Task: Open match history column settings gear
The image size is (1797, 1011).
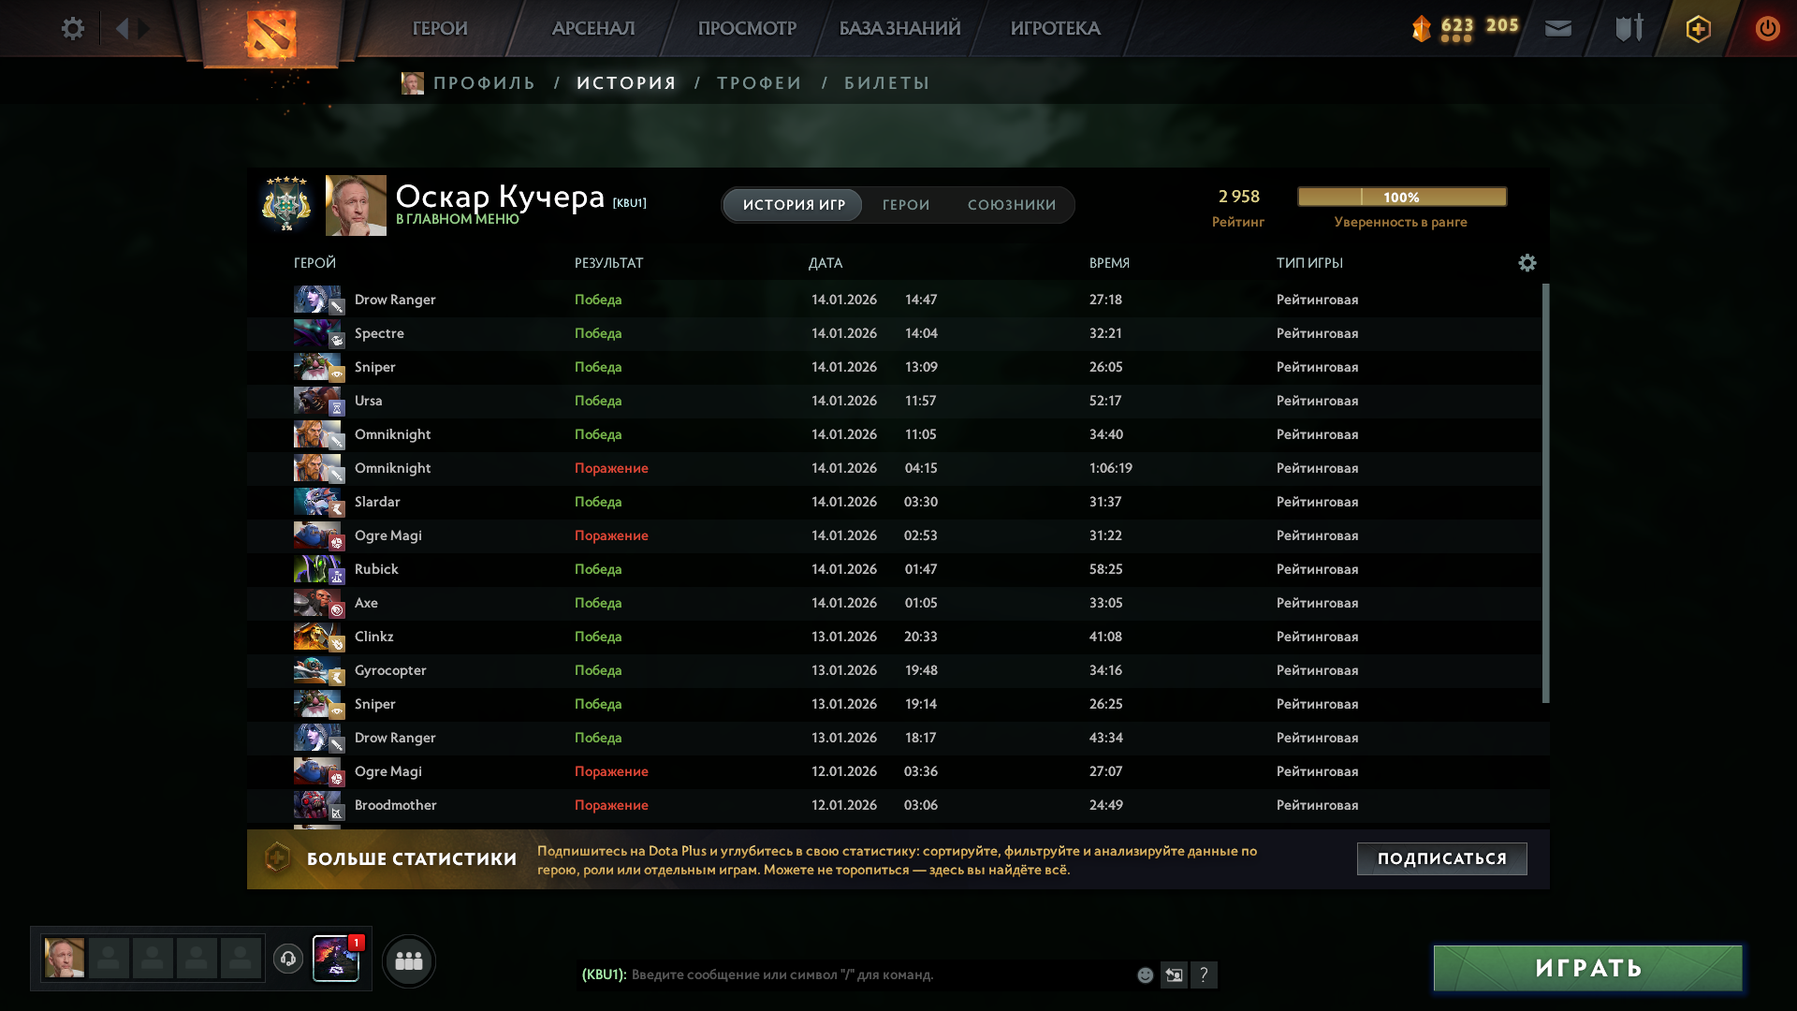Action: point(1527,263)
